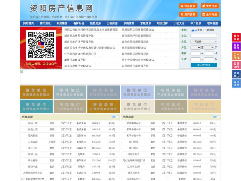Open 资阳房产信息网出租房信息 header link

(x=81, y=17)
